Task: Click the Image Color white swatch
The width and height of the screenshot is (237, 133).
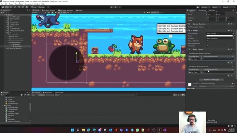Action: [220, 36]
